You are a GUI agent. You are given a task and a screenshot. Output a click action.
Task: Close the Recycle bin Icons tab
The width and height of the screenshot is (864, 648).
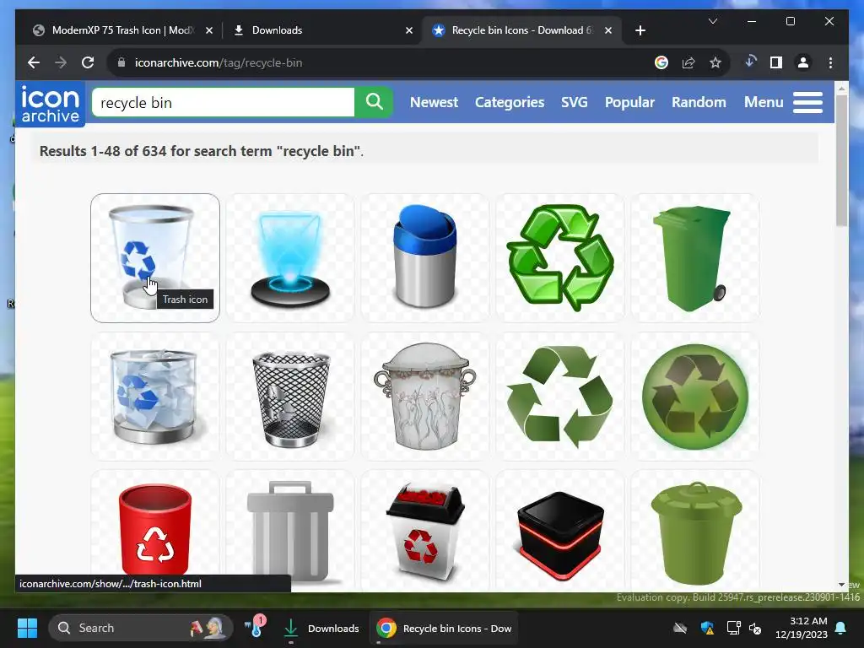tap(607, 30)
